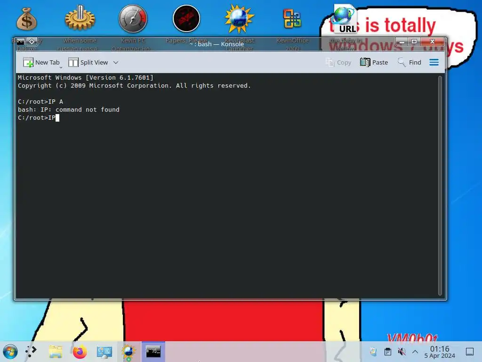Click the Split View button
Screen dimensions: 482x362
pyautogui.click(x=88, y=63)
